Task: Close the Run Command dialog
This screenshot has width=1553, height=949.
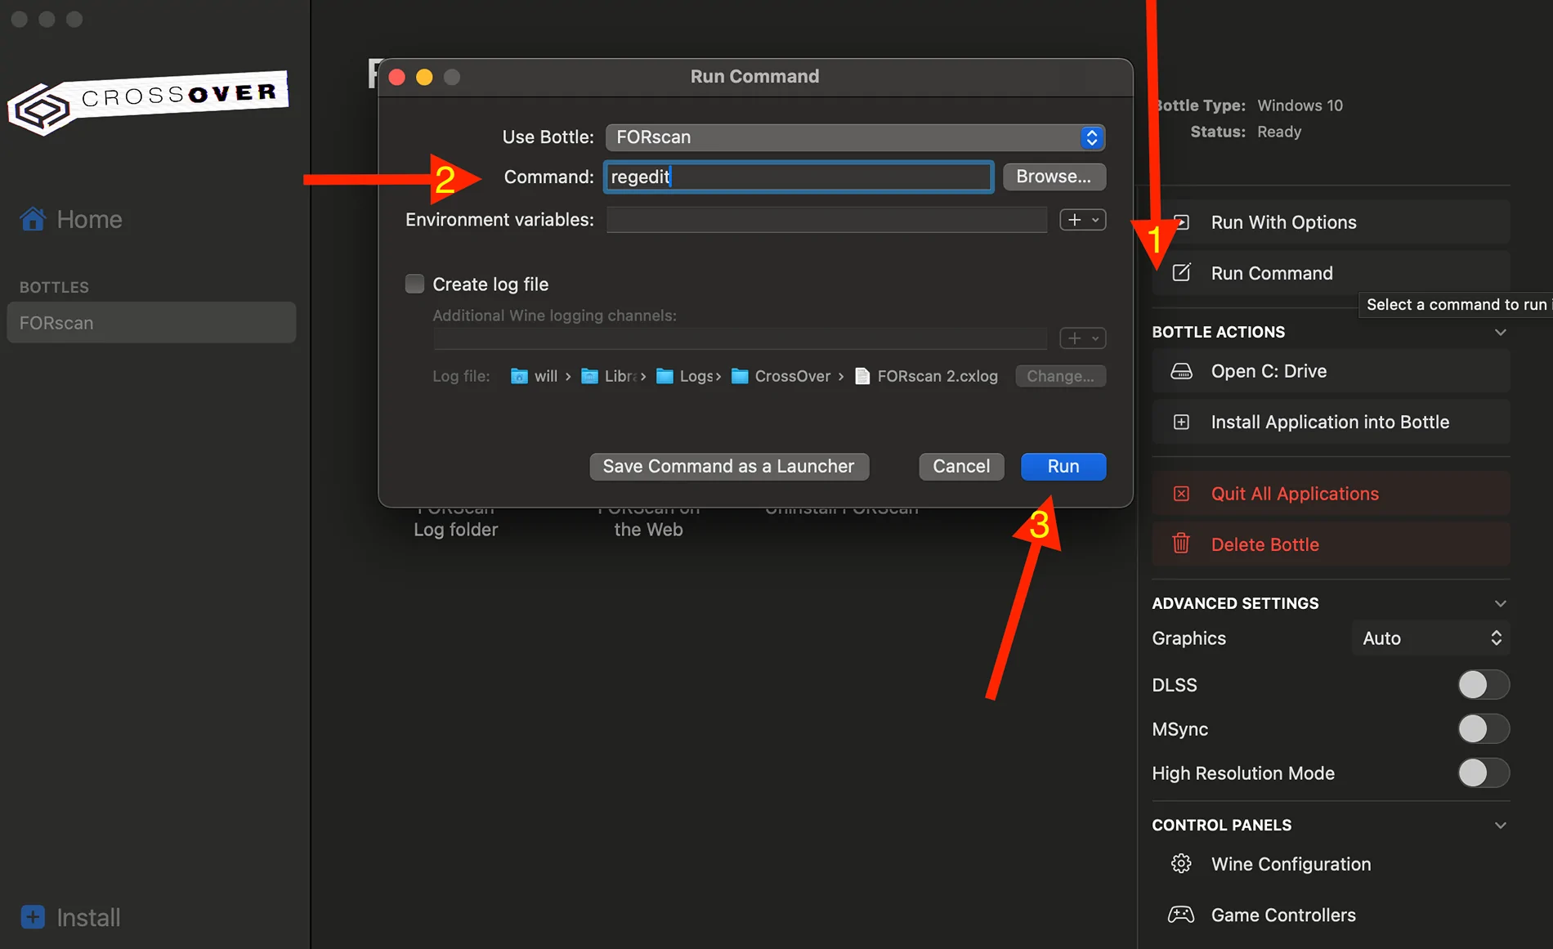Action: click(397, 77)
